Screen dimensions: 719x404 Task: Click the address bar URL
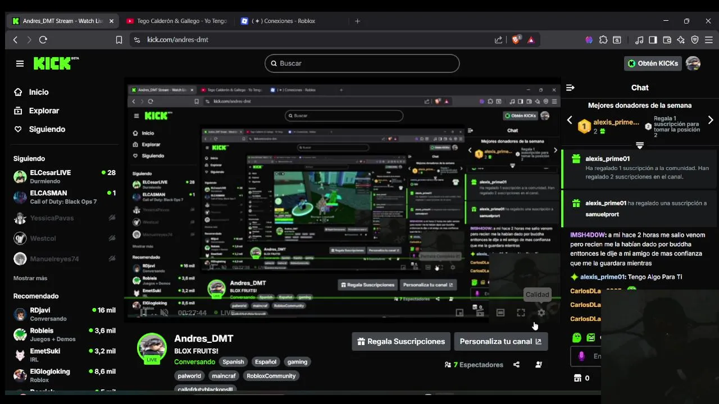click(178, 40)
